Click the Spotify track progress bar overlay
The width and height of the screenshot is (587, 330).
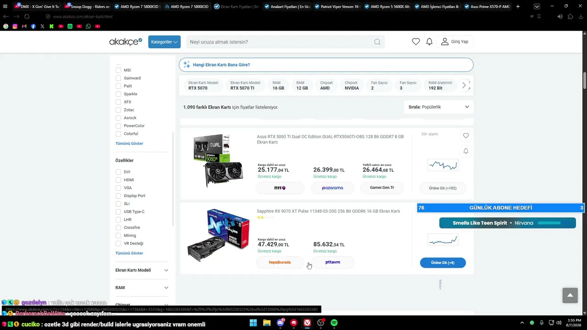[549, 223]
